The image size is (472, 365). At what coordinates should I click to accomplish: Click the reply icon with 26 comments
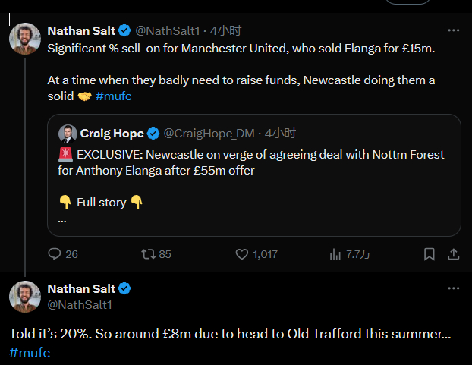point(55,254)
